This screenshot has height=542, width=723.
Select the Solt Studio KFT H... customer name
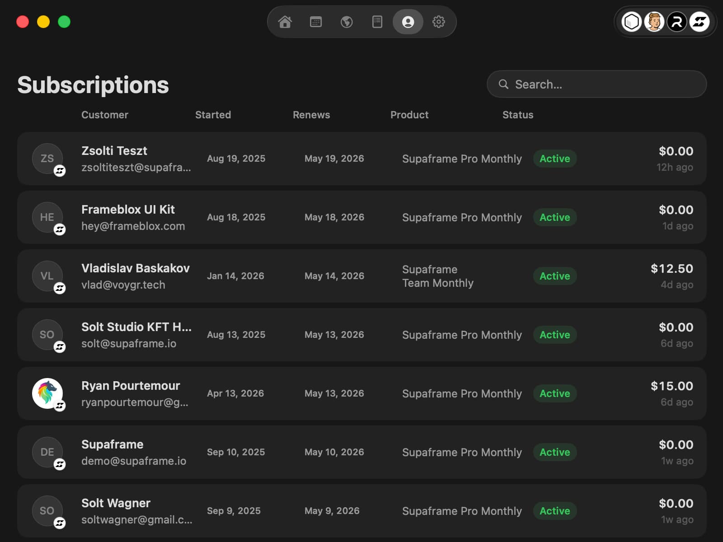pyautogui.click(x=136, y=327)
